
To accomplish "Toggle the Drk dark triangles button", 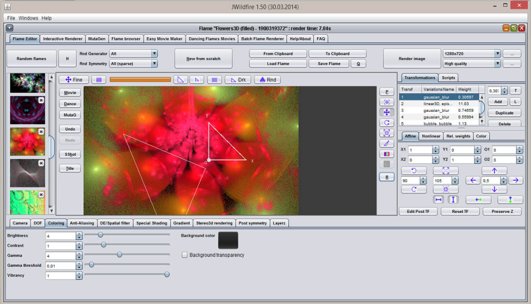I will click(x=238, y=80).
